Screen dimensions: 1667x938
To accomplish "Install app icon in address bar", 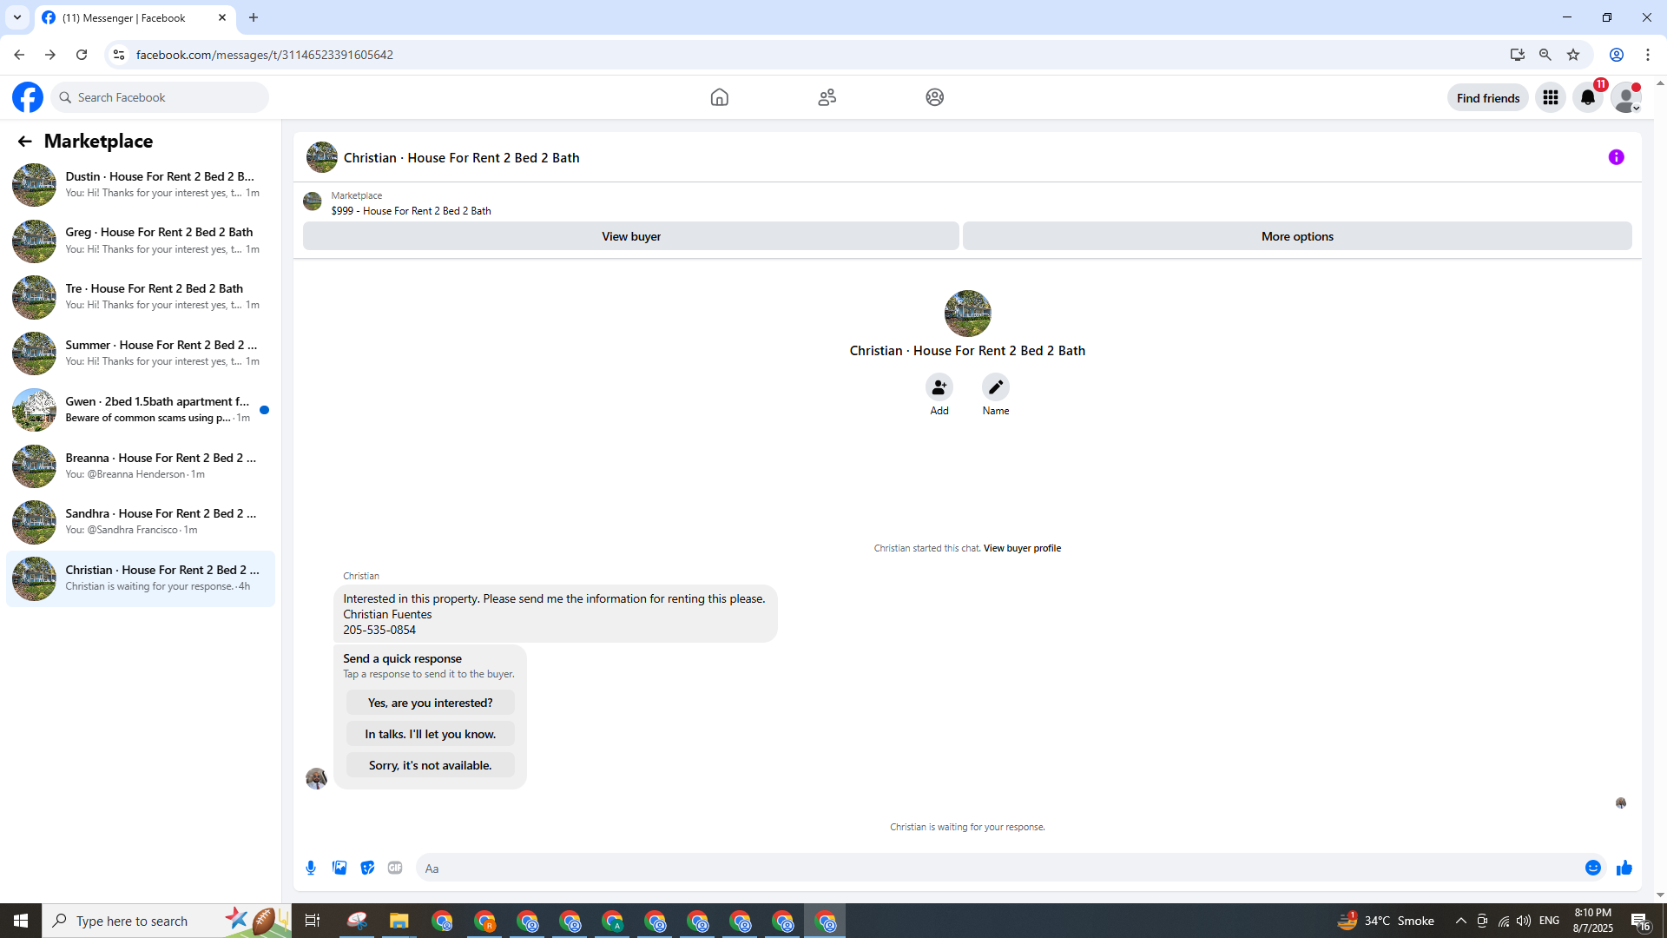I will [x=1517, y=55].
